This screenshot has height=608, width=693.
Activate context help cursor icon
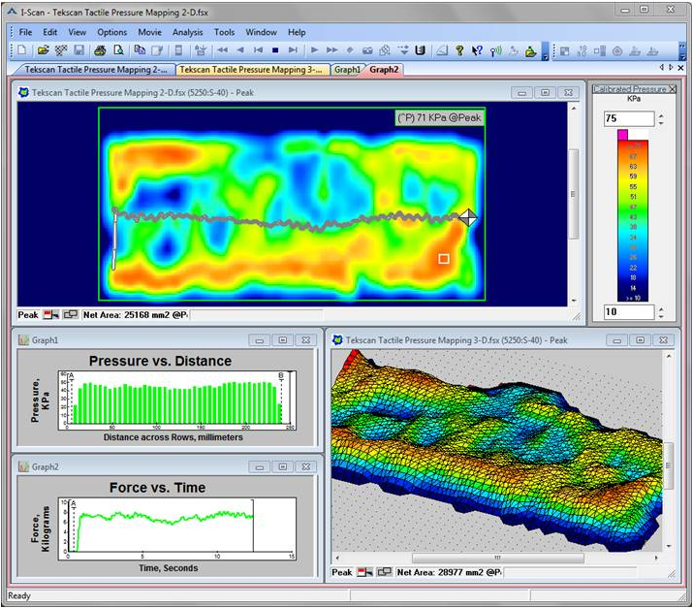(477, 50)
